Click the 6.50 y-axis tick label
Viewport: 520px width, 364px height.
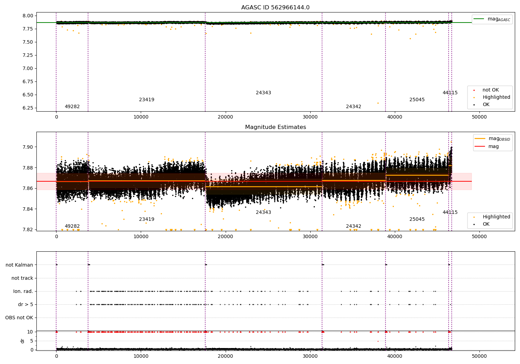28,95
